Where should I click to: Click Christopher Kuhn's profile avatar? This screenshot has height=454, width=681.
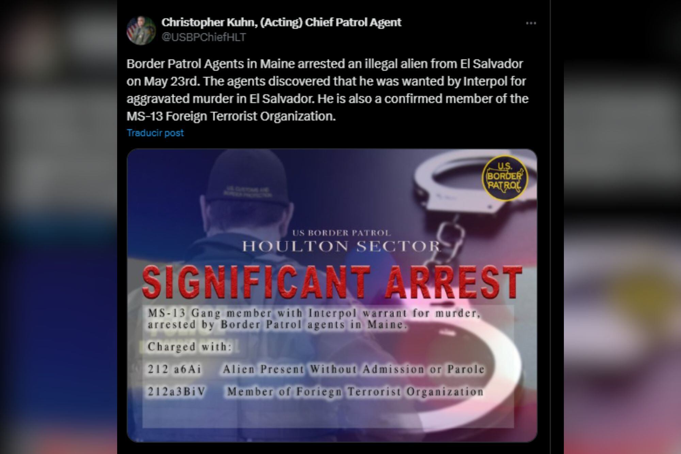(x=141, y=30)
